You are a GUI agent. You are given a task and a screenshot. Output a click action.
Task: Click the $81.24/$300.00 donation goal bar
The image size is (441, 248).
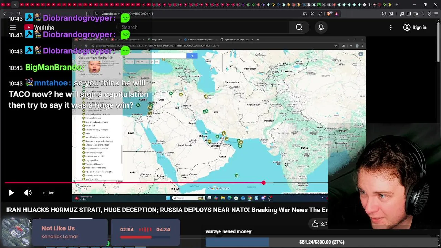click(x=321, y=242)
